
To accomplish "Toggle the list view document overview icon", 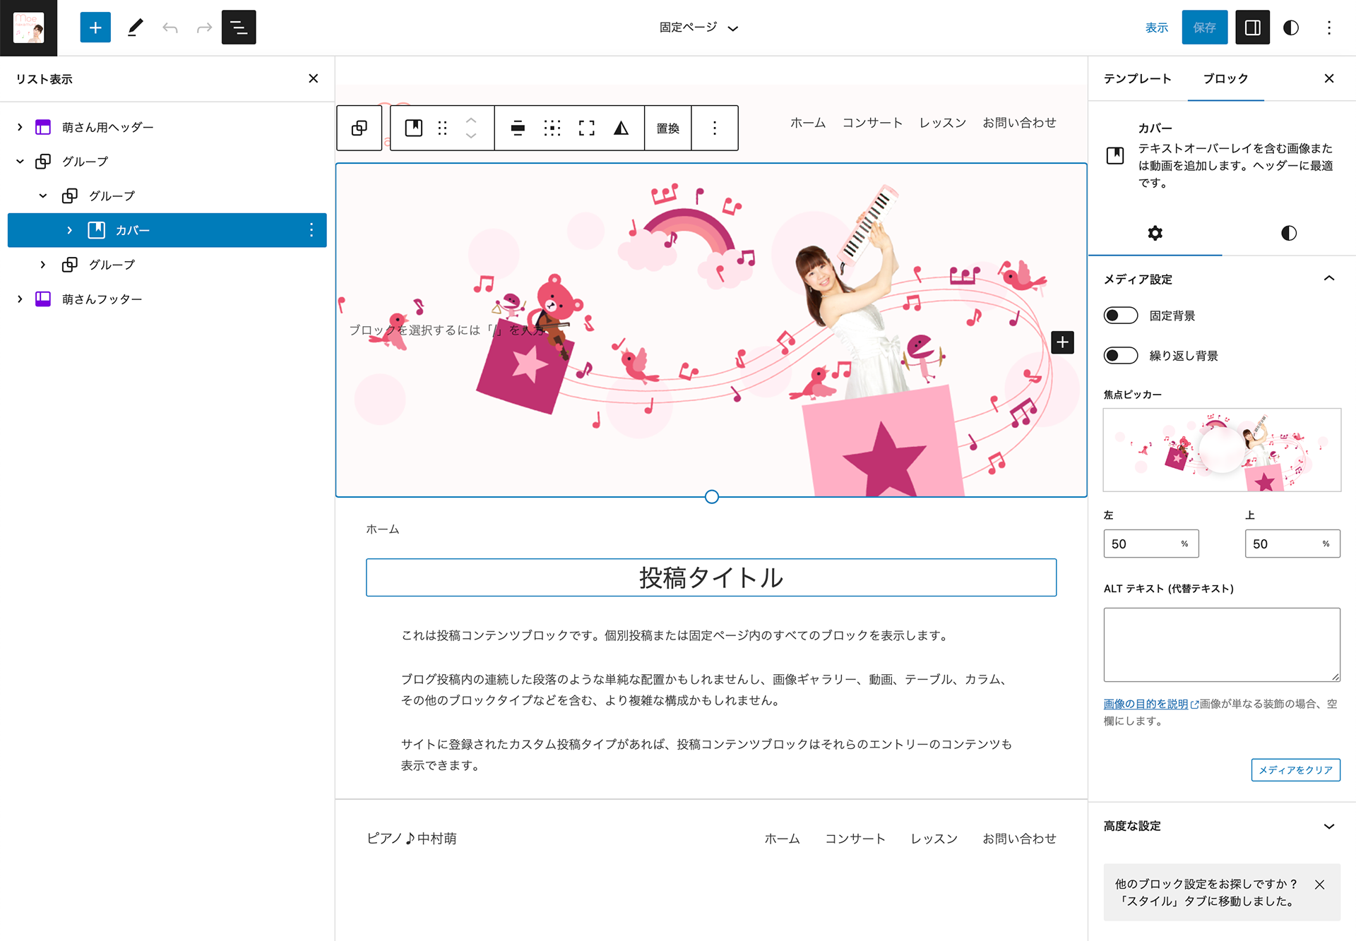I will coord(239,28).
